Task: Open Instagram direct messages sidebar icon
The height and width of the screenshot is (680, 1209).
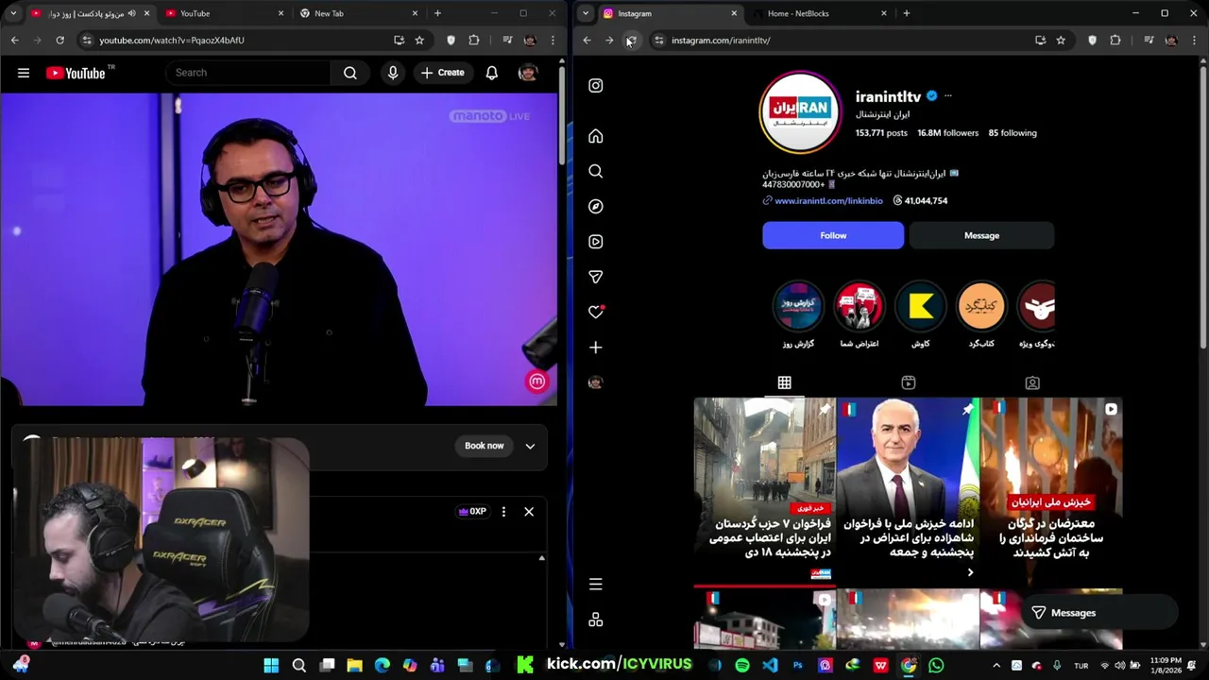Action: (x=596, y=277)
